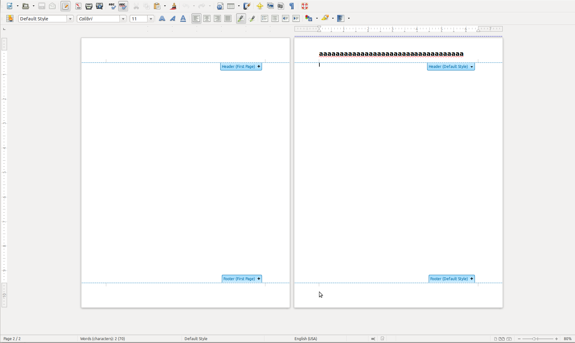
Task: Click the Footer (Default Style) button
Action: tap(451, 279)
